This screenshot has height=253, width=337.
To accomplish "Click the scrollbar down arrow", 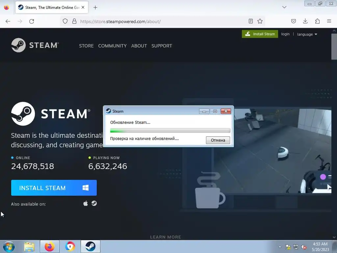I will (334, 237).
